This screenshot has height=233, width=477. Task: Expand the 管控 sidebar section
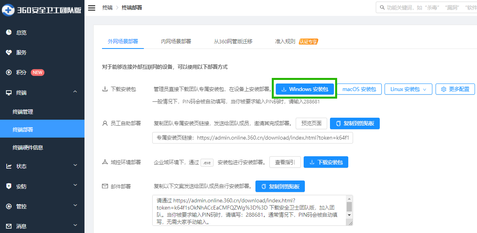75,206
